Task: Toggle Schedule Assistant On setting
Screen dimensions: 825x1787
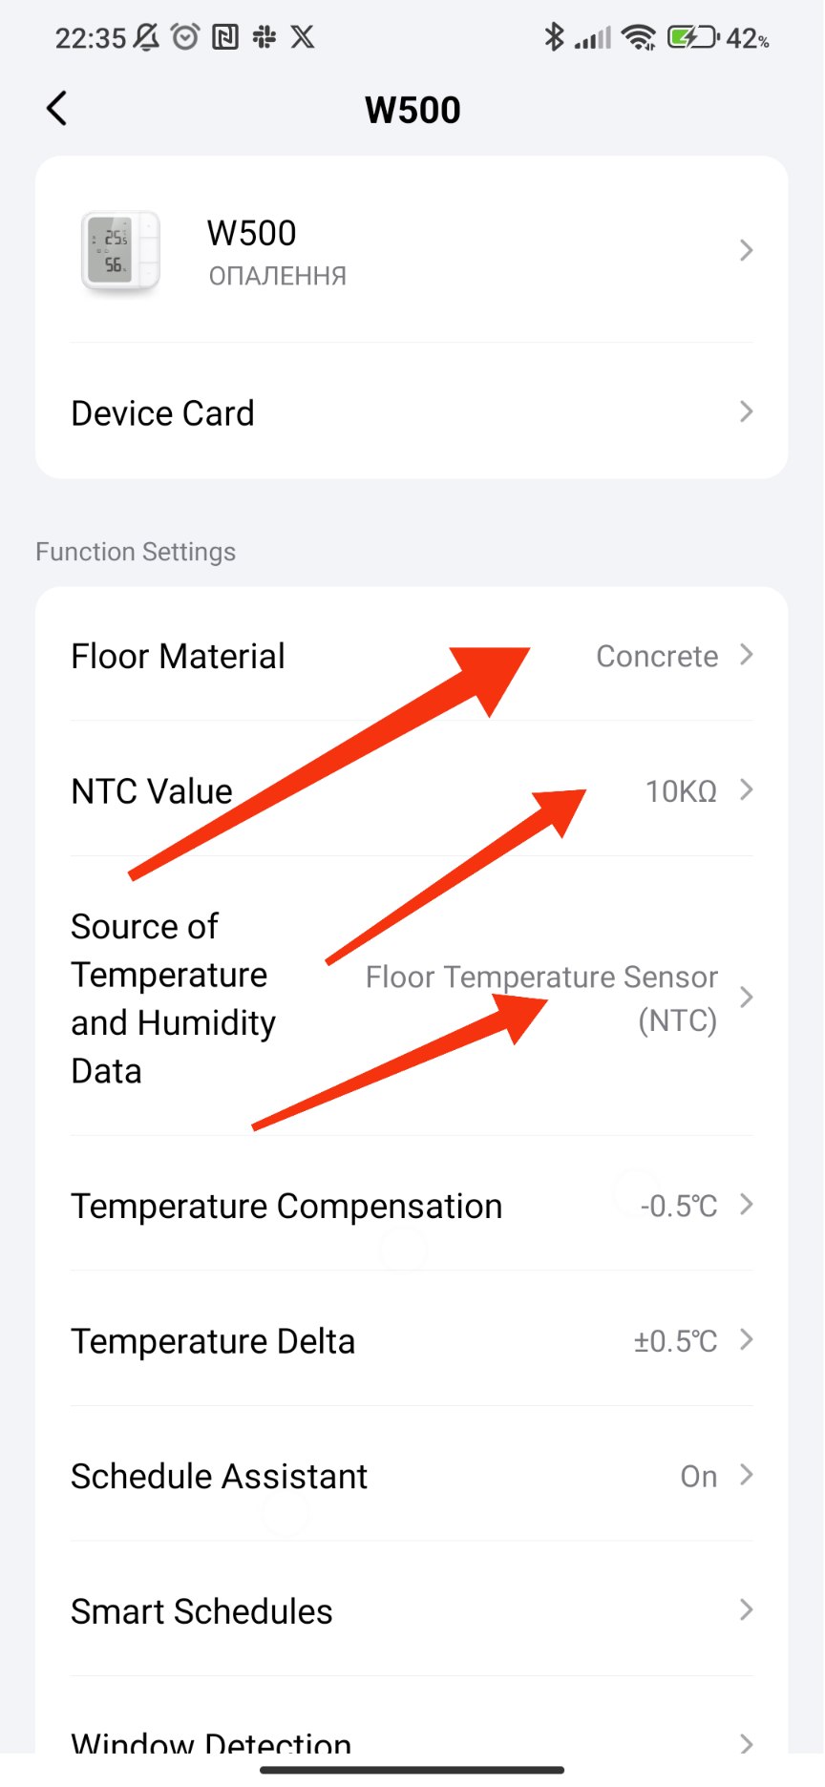Action: 698,1476
